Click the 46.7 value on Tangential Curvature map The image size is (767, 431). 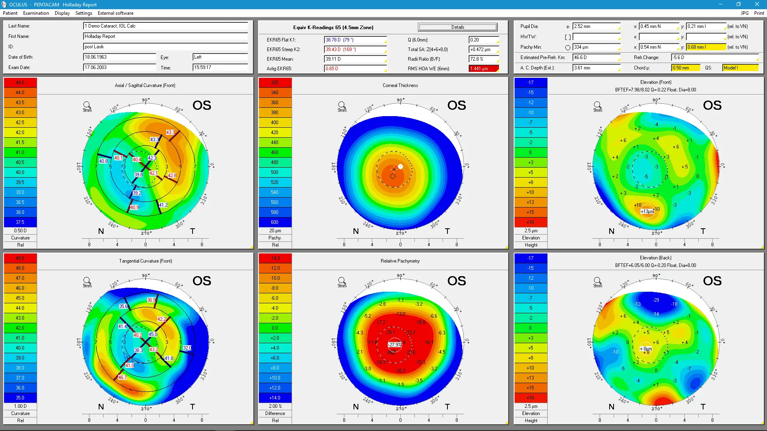click(122, 378)
